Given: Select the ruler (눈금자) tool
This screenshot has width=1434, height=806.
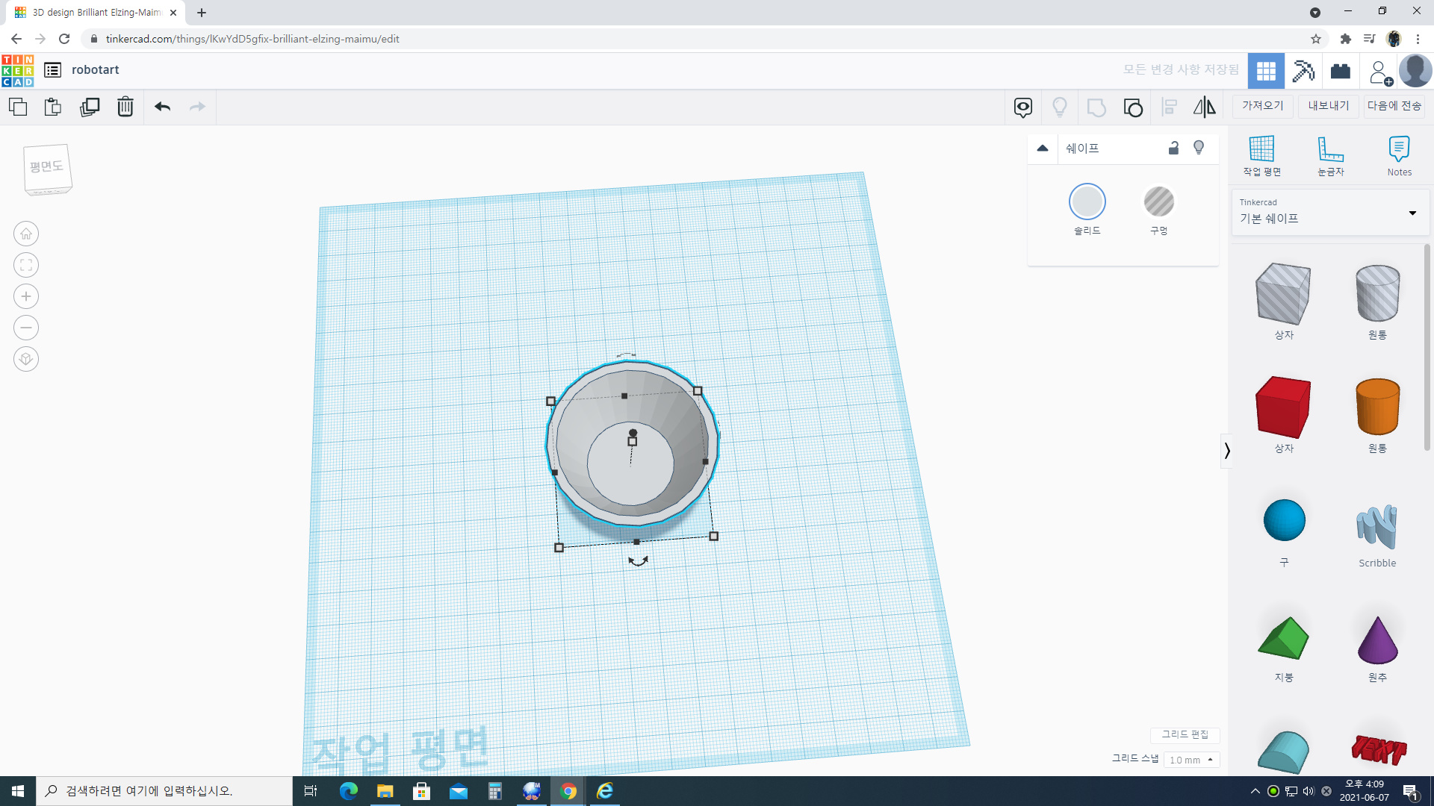Looking at the screenshot, I should 1330,156.
